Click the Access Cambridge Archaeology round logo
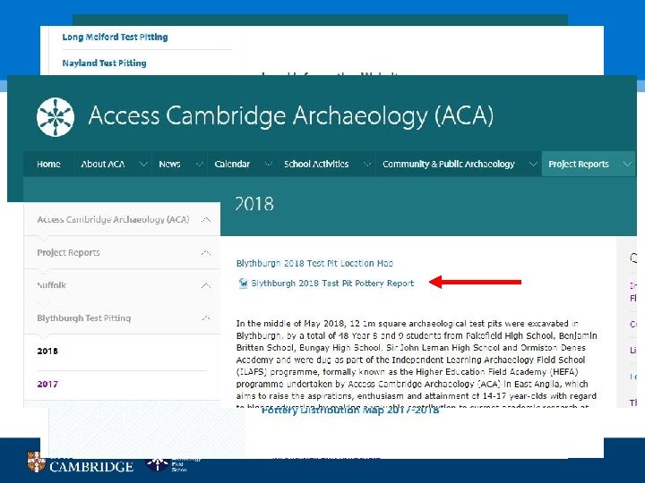This screenshot has height=483, width=645. [56, 116]
